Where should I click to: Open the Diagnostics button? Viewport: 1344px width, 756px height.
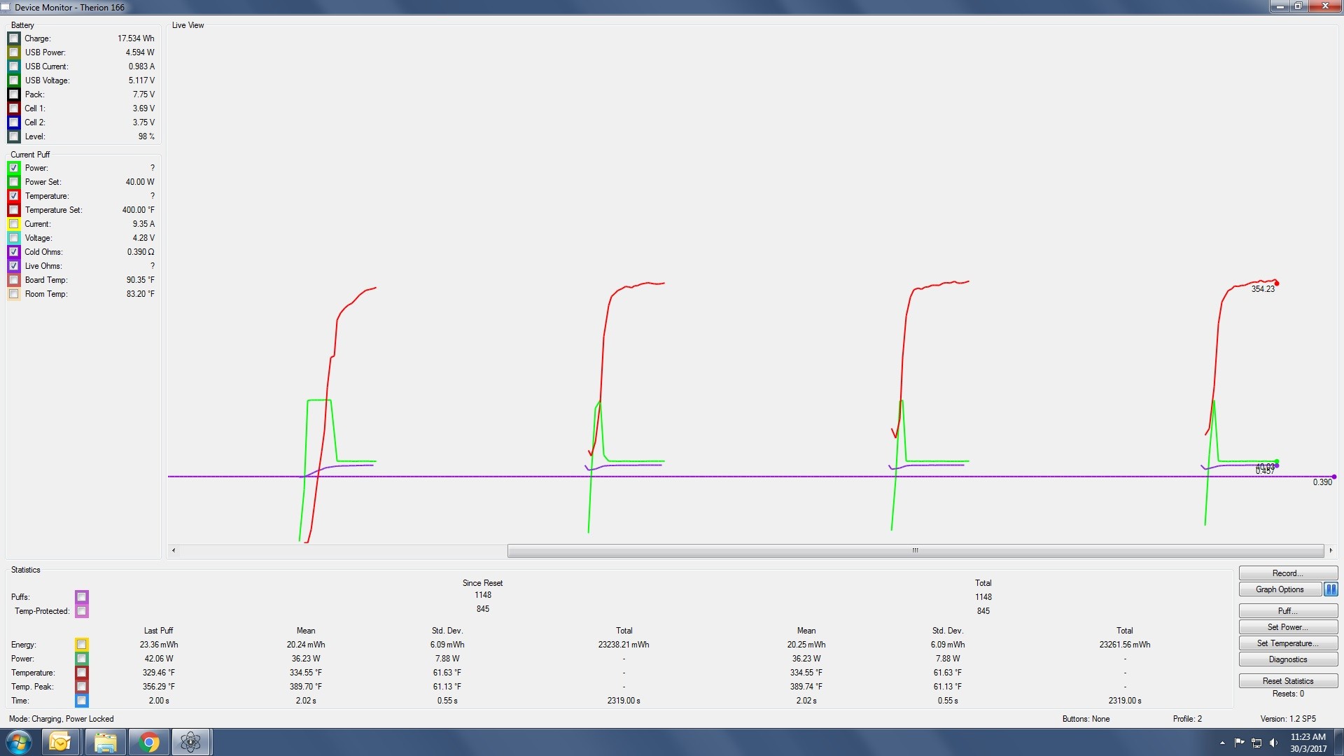(x=1287, y=659)
